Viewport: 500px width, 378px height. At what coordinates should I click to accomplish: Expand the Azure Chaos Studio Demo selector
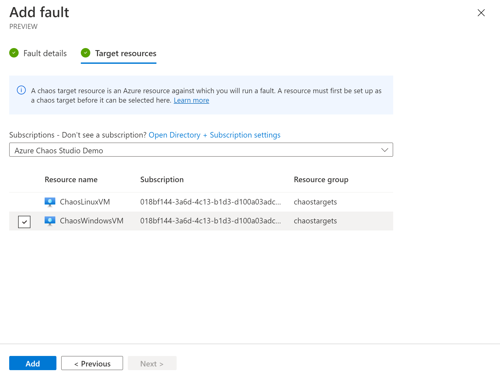tap(201, 150)
